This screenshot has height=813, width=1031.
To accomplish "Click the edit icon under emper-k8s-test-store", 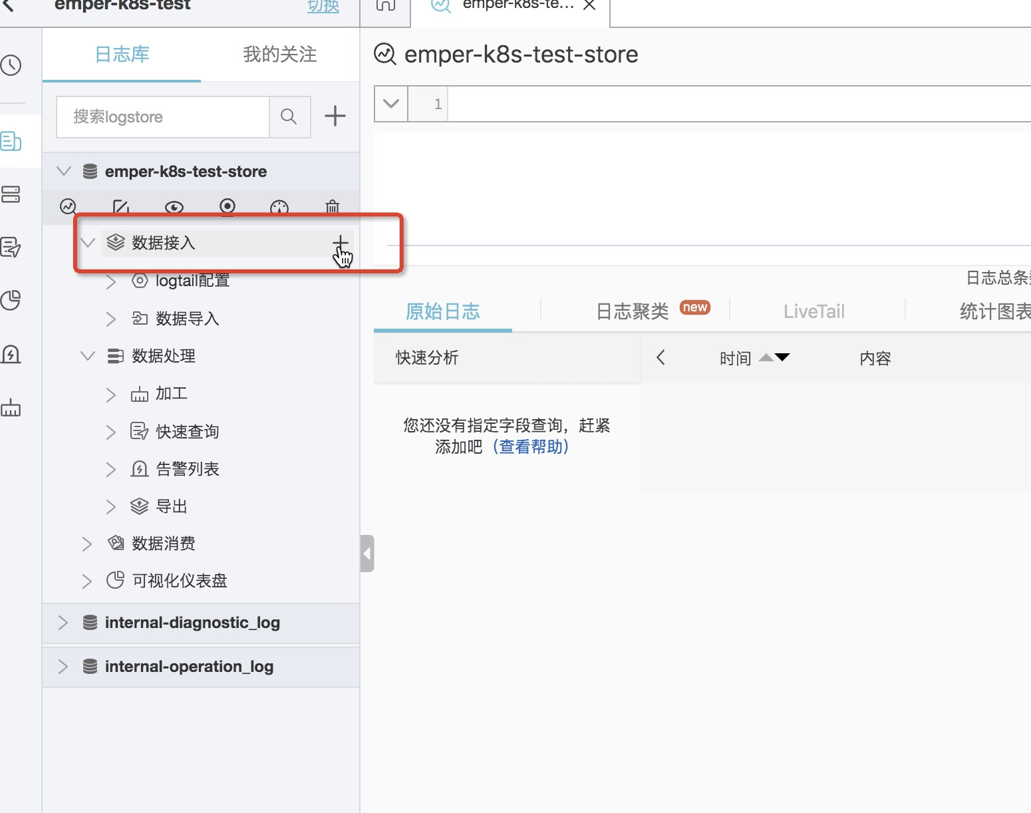I will point(121,207).
